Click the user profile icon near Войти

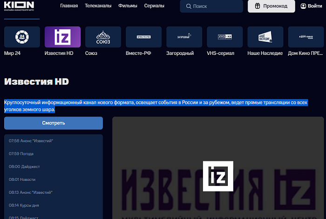point(303,6)
